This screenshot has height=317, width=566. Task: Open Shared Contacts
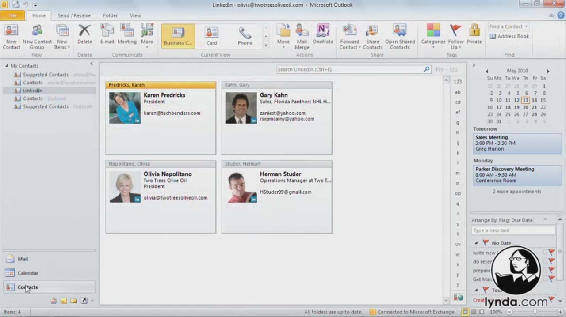(x=400, y=37)
